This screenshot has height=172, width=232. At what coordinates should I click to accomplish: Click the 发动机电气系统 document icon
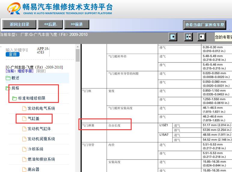(x=24, y=109)
